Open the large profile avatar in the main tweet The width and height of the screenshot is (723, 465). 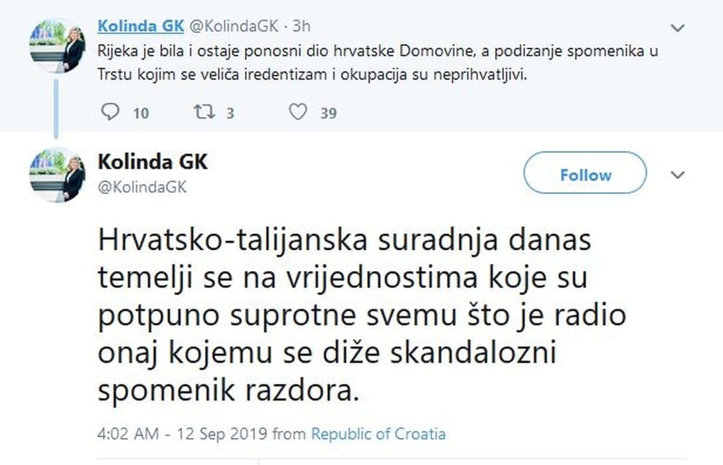click(56, 175)
